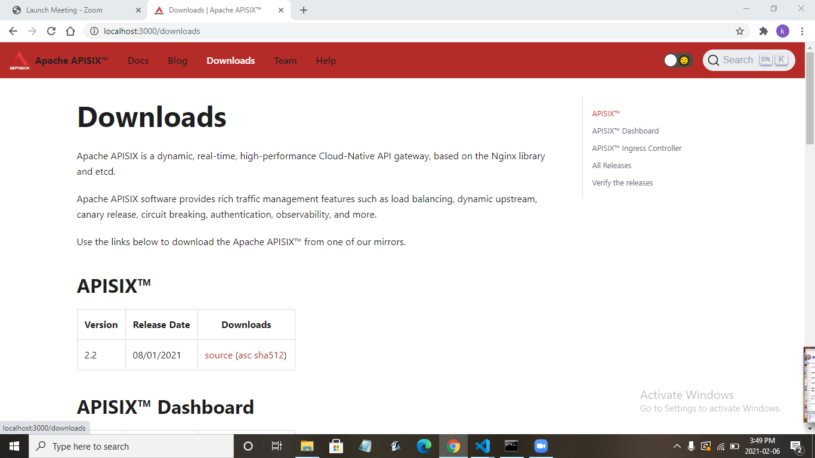Screen dimensions: 815x458
Task: Click the scrollbar down arrow
Action: coord(810,428)
